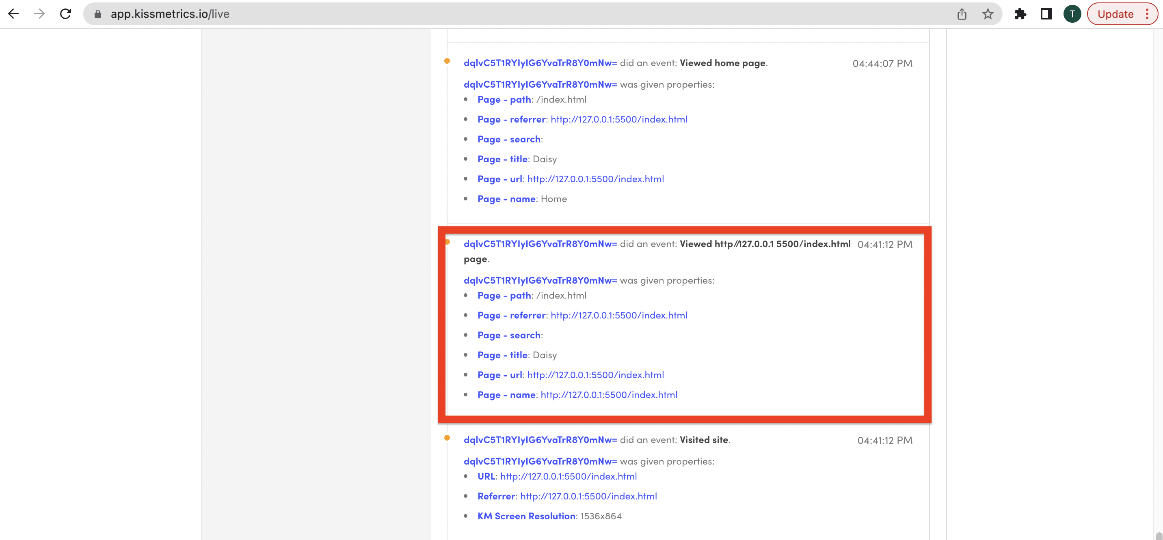
Task: Click the Update button
Action: point(1115,14)
